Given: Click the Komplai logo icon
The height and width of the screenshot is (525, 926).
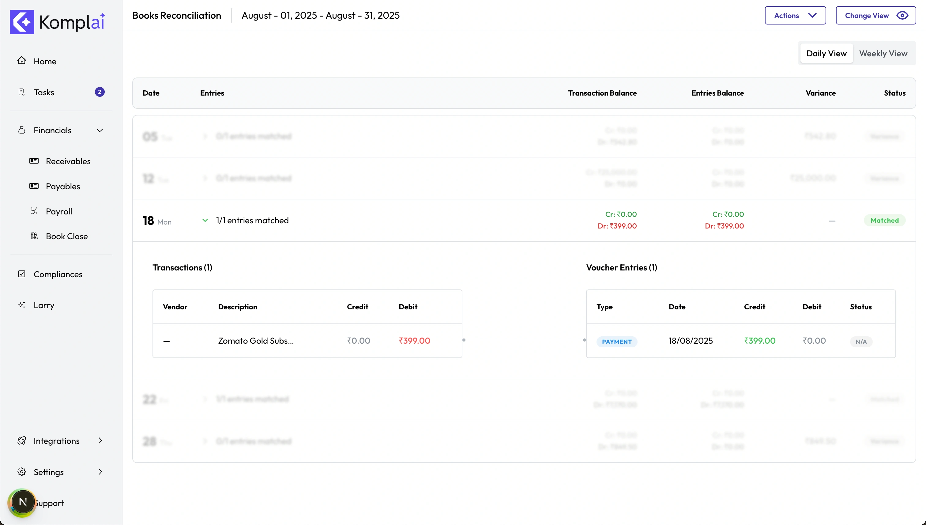Looking at the screenshot, I should click(x=22, y=22).
